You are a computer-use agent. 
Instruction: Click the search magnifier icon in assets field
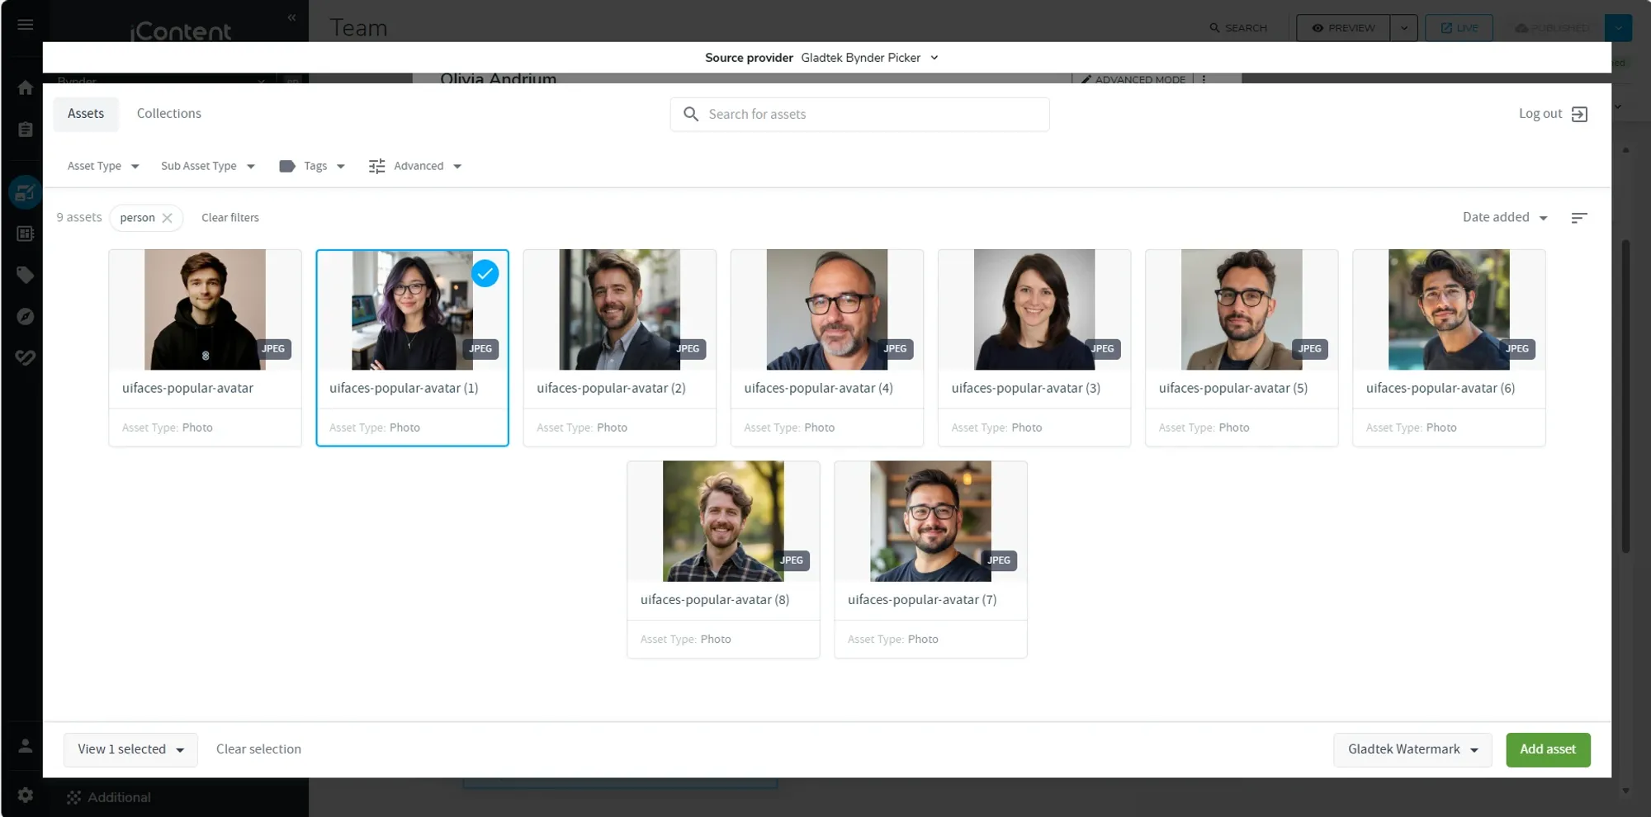click(x=691, y=114)
